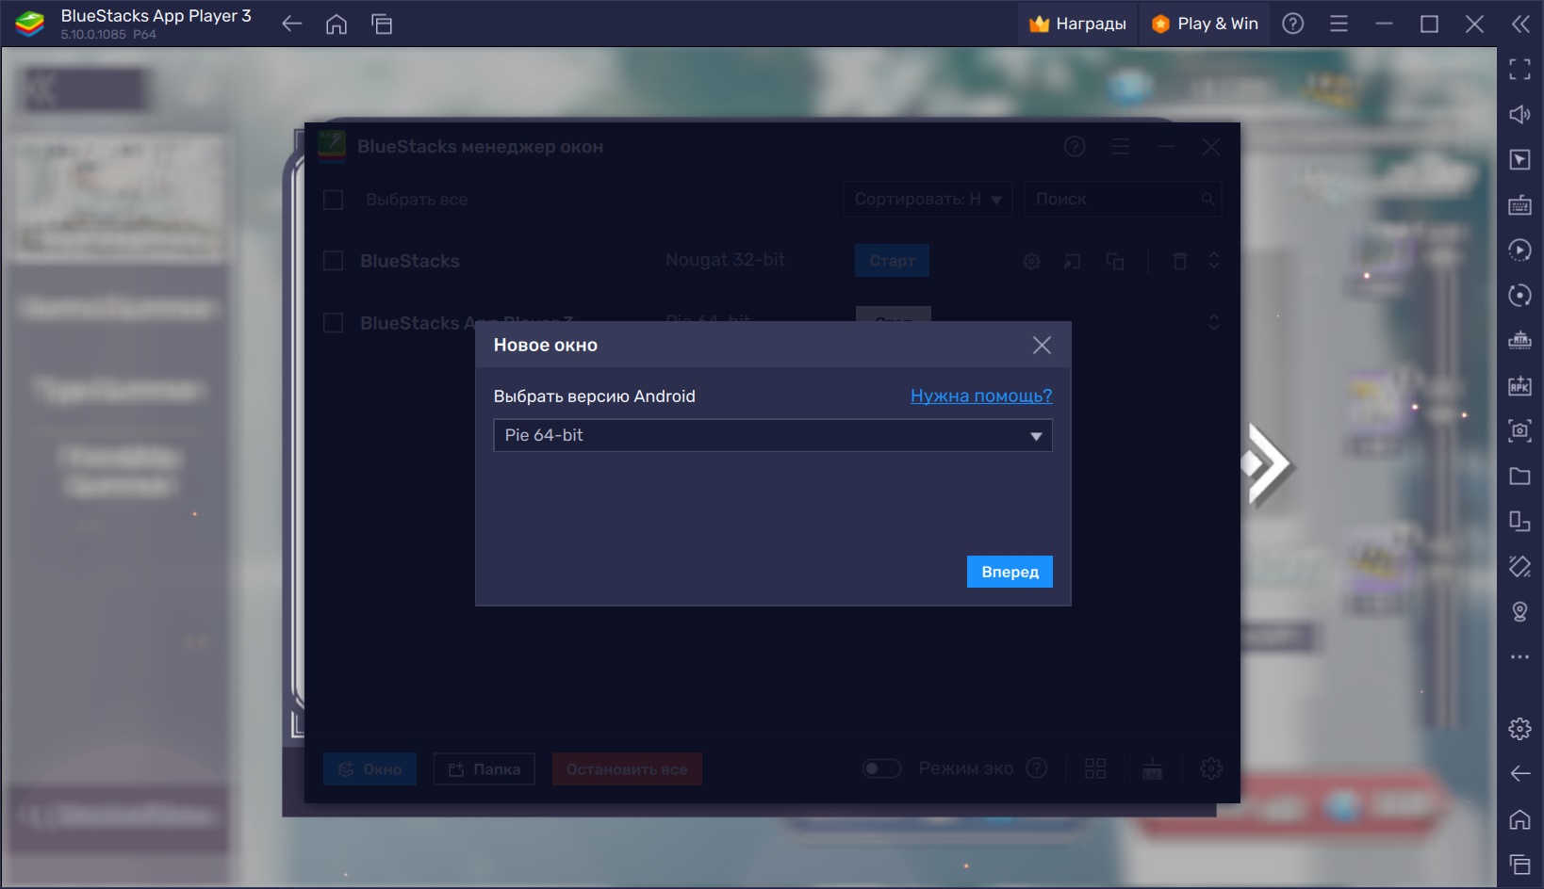Click arrange grid icon in window manager footer
The height and width of the screenshot is (889, 1544).
point(1095,769)
